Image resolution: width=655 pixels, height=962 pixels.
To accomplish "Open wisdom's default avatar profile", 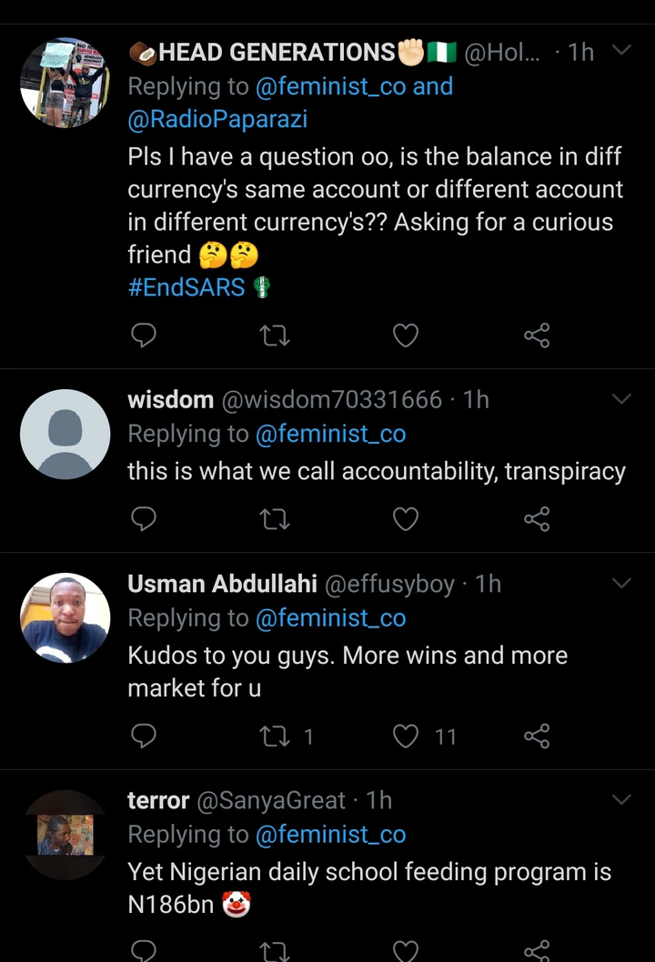I will 65,434.
